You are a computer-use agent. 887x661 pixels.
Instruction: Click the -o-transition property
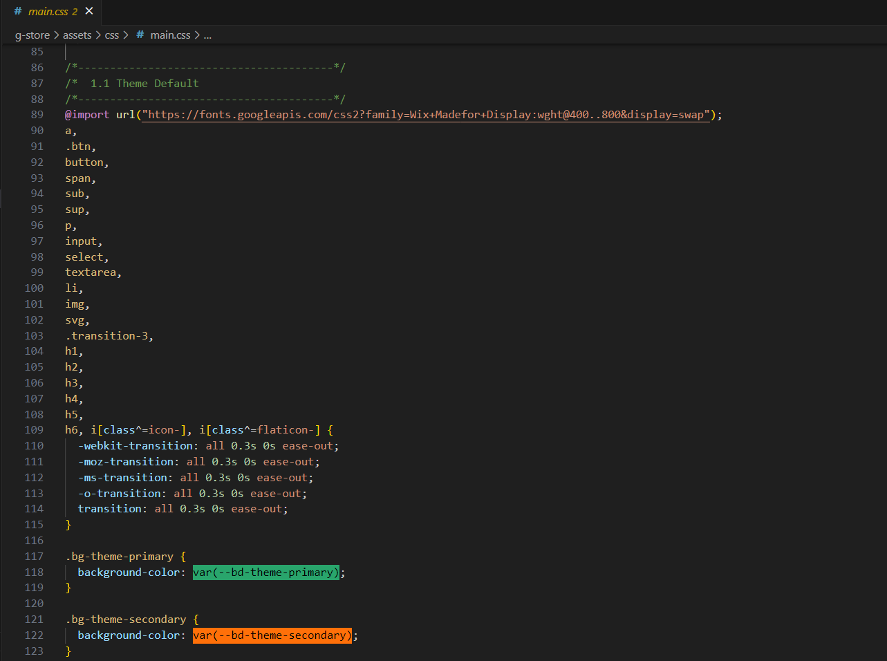[120, 494]
